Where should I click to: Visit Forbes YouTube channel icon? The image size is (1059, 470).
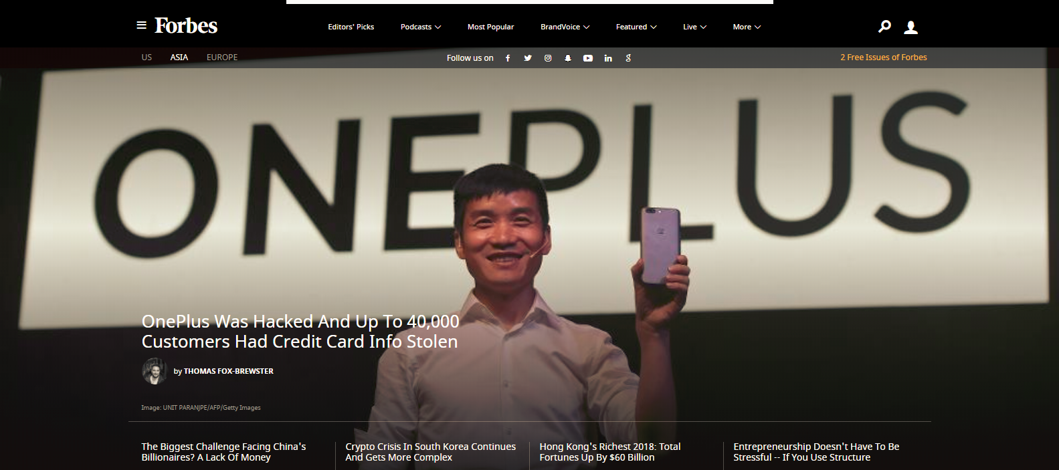588,58
